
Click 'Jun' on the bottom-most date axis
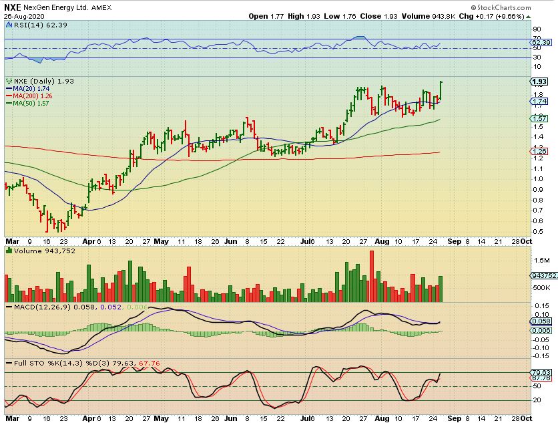(230, 418)
